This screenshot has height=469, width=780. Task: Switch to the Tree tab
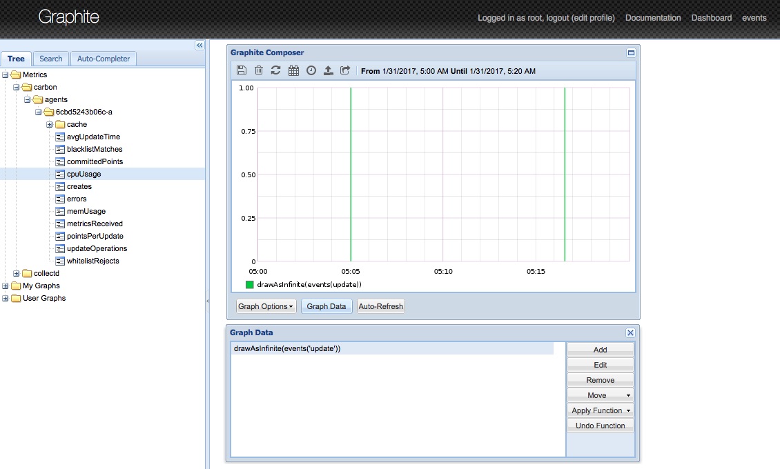(16, 59)
